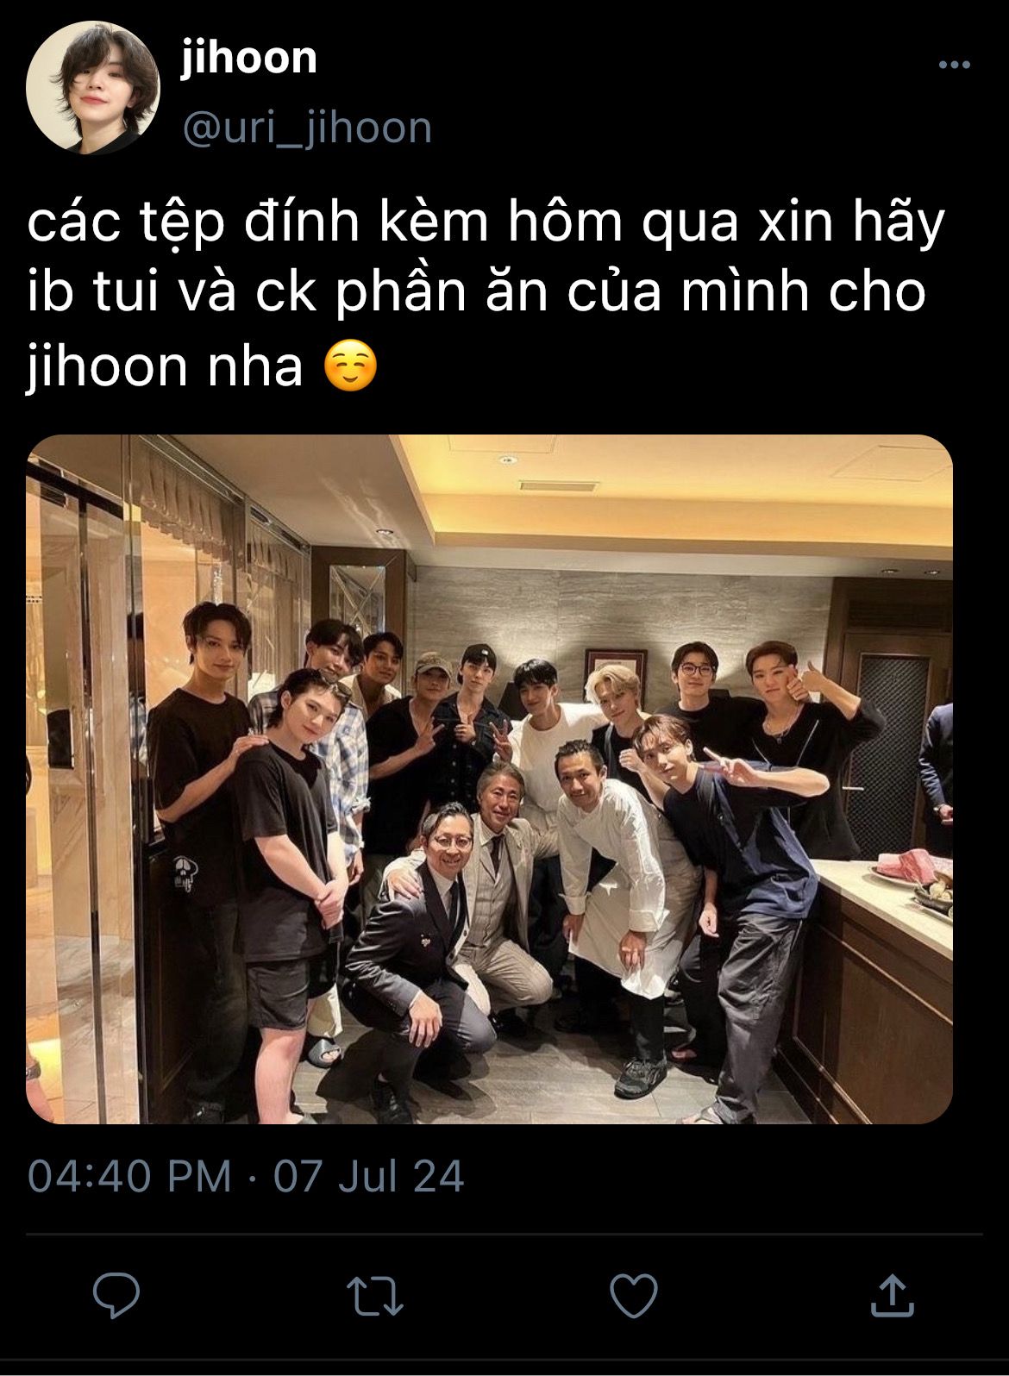The height and width of the screenshot is (1376, 1009).
Task: Click the 04:40 PM time stamp
Action: coord(129,1176)
